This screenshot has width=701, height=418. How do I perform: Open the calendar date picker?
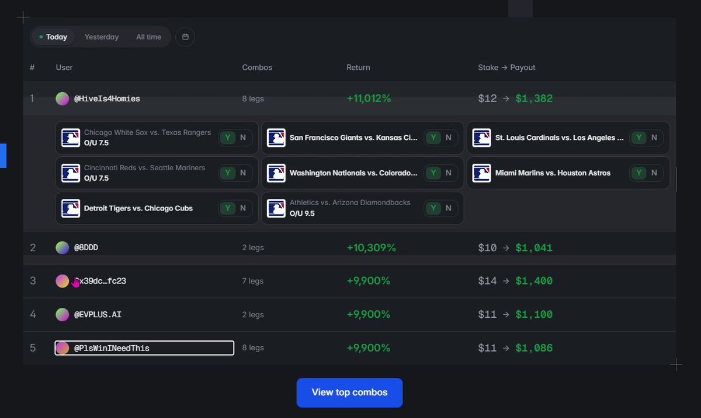tap(185, 37)
